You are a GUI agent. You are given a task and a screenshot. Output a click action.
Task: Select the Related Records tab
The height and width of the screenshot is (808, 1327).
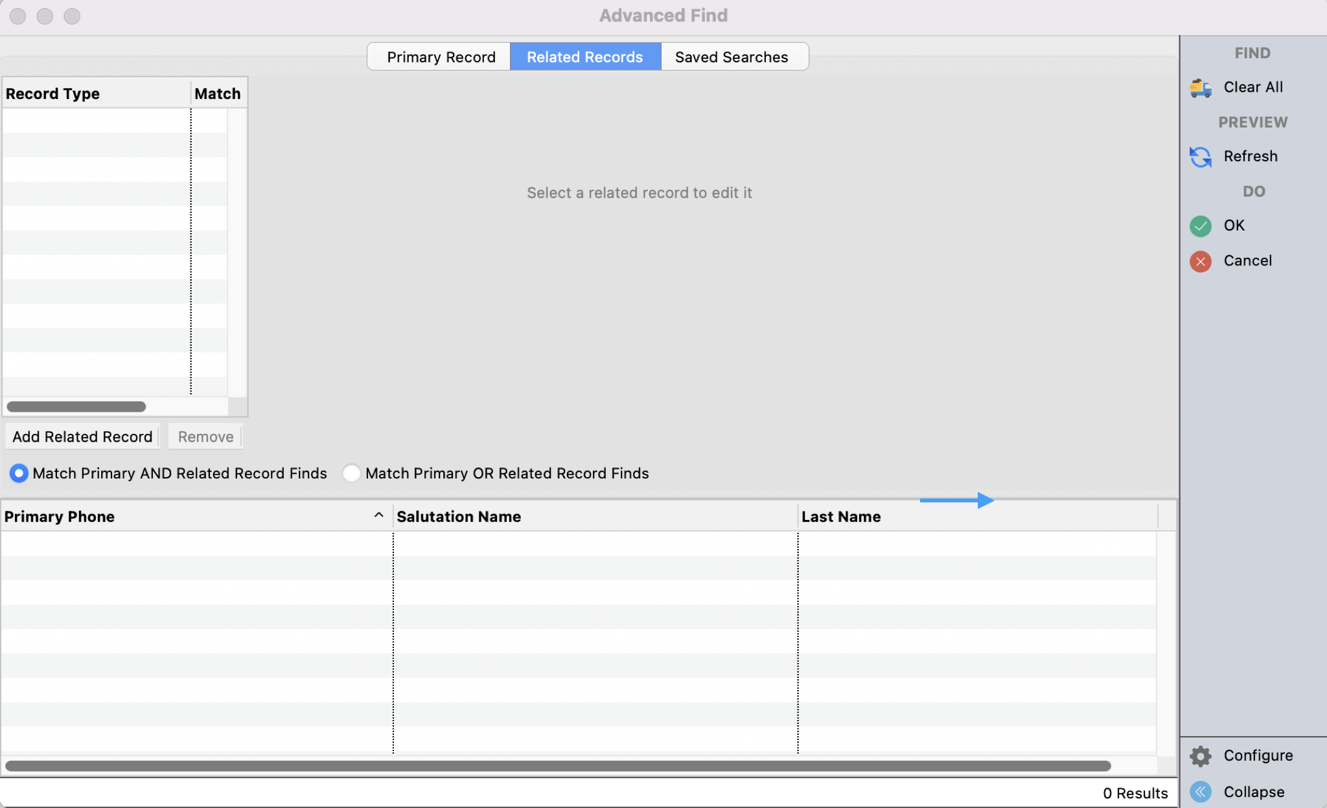584,57
